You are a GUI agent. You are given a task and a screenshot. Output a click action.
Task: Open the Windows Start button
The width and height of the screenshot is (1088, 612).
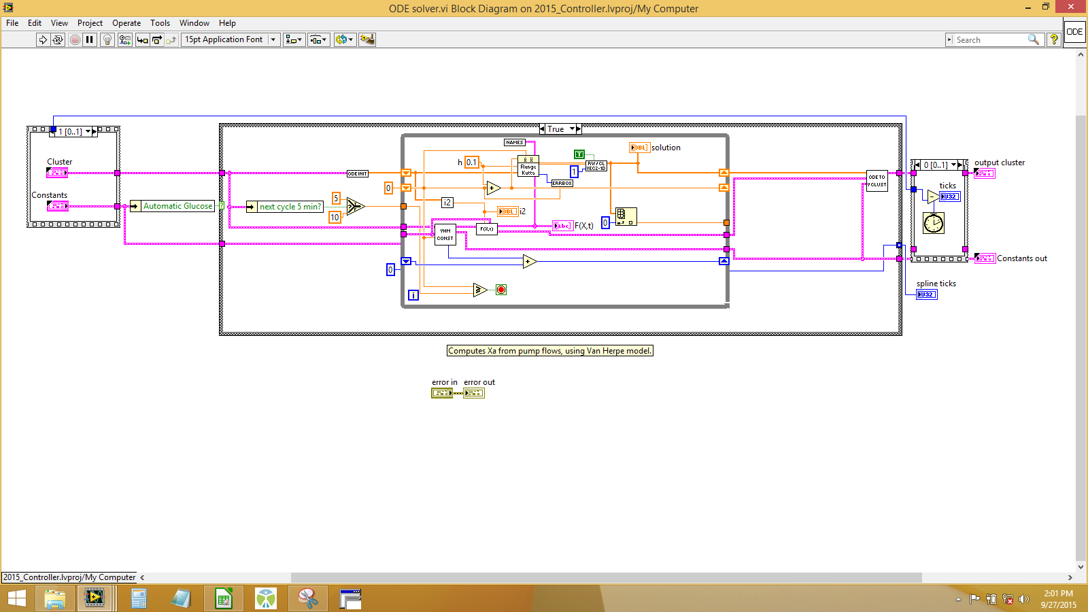tap(16, 598)
